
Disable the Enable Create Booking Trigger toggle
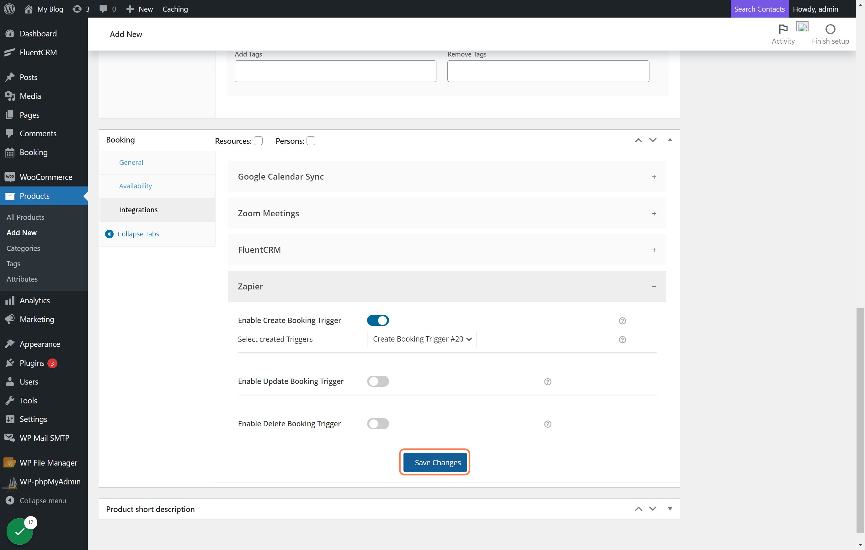pos(377,320)
